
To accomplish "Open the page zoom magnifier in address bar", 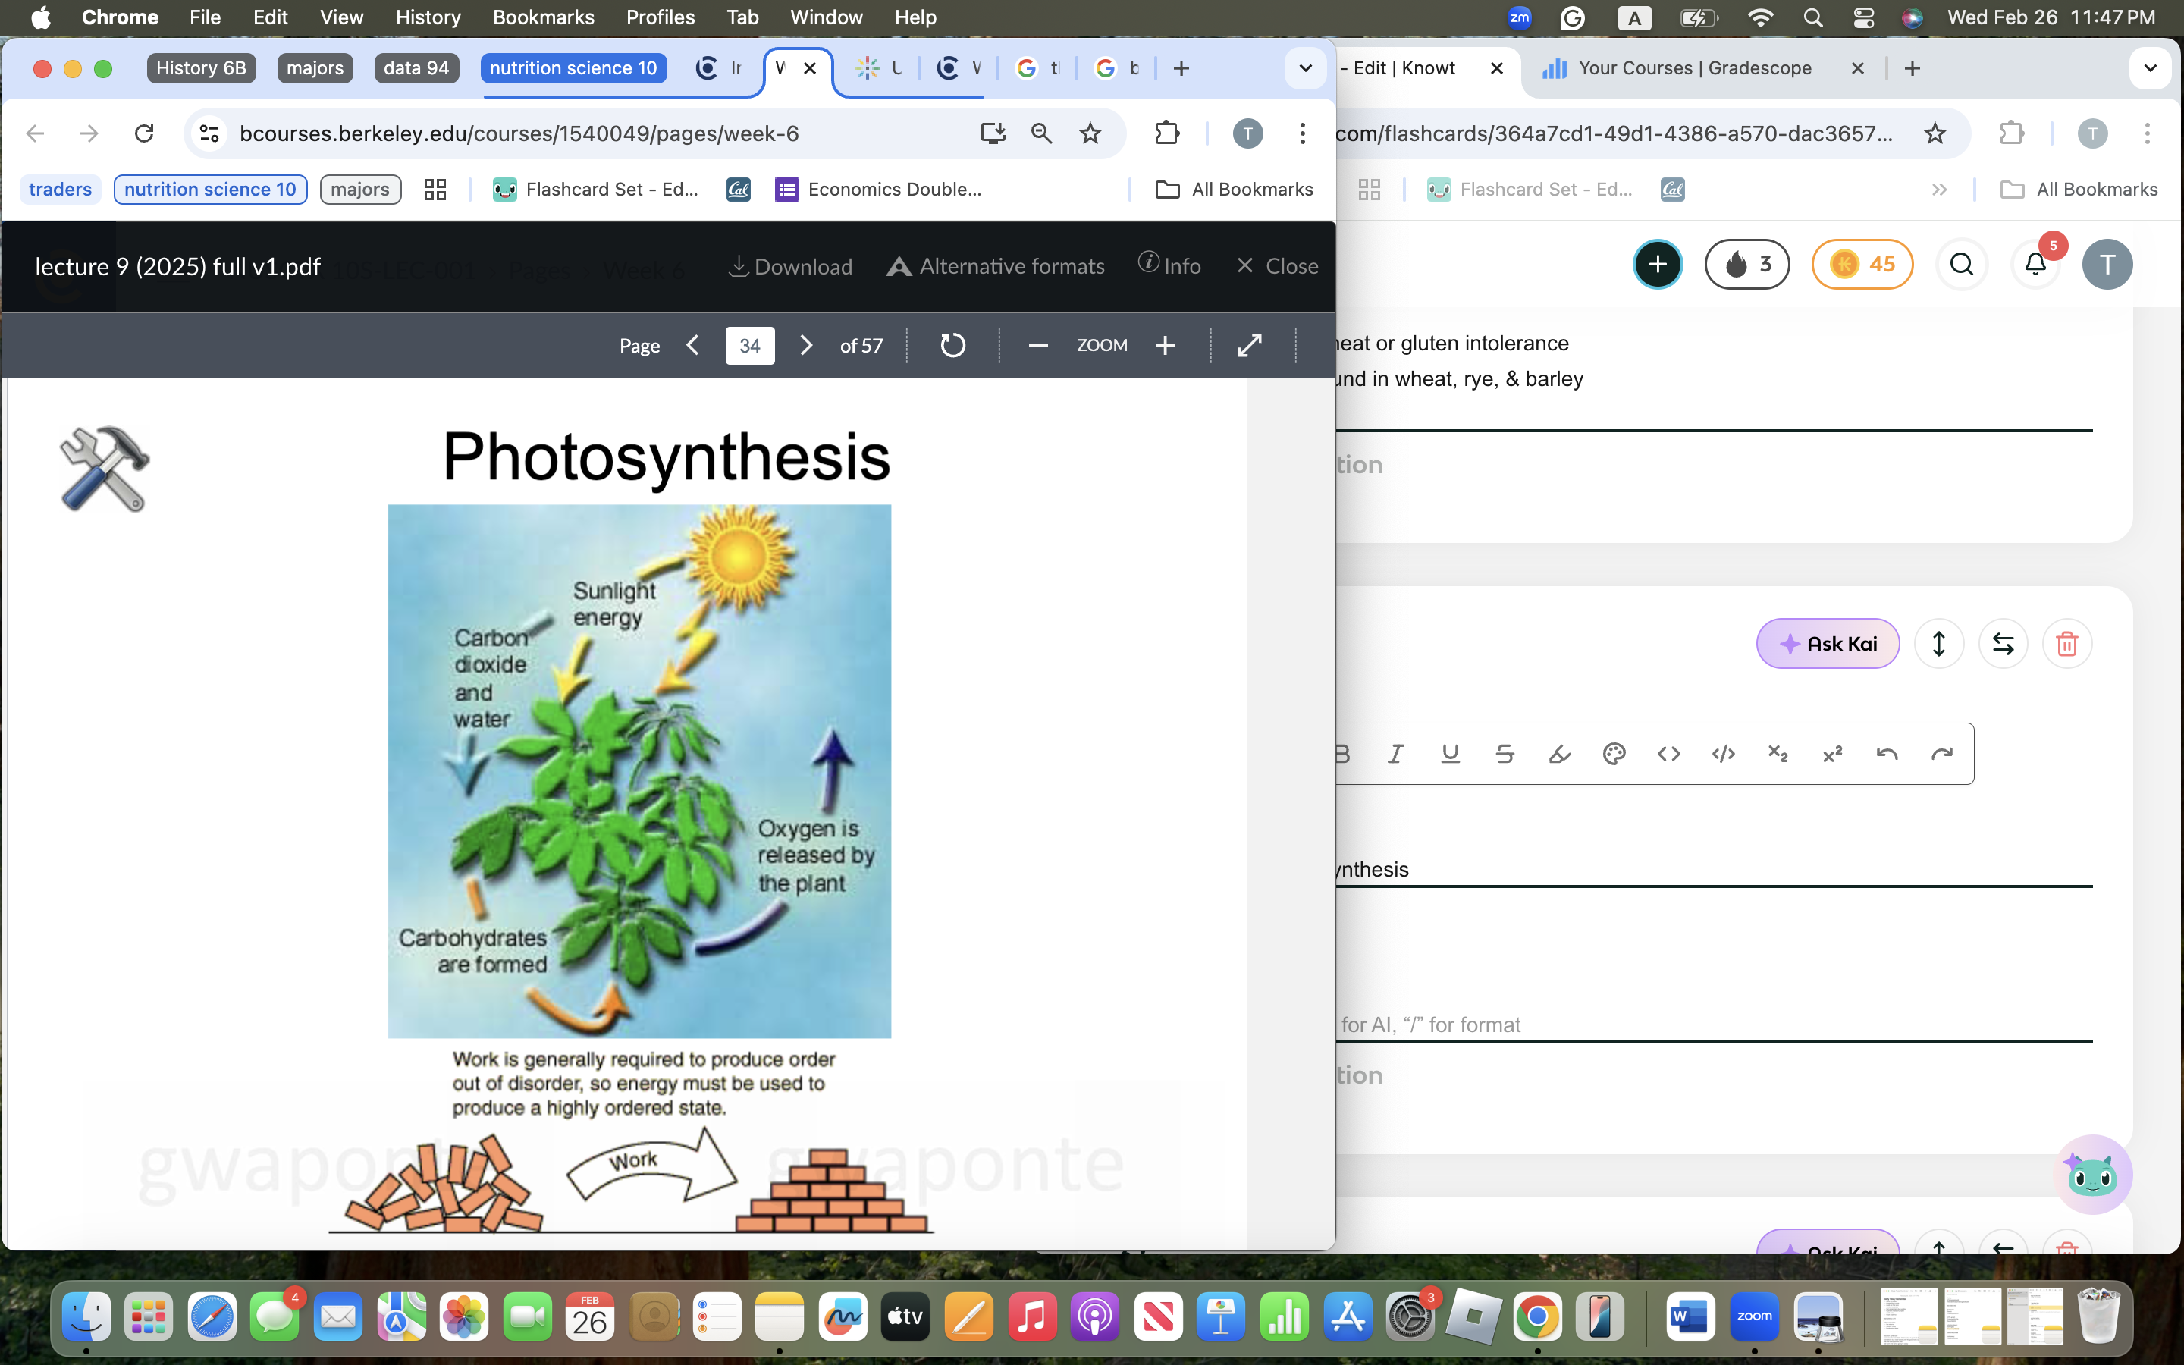I will tap(1041, 133).
